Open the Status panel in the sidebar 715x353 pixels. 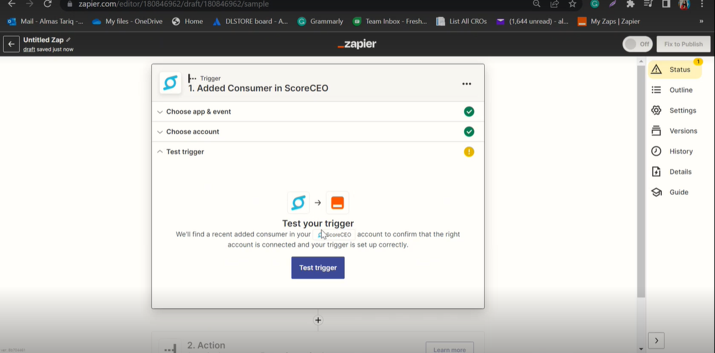(675, 69)
